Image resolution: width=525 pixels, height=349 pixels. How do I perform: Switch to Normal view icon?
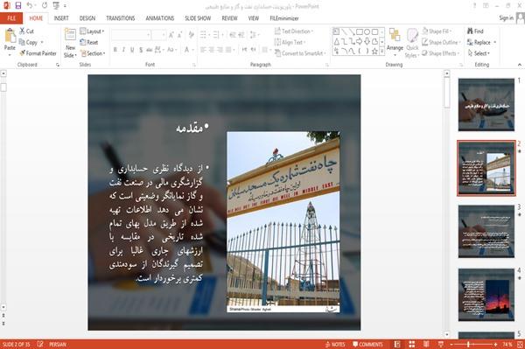397,345
